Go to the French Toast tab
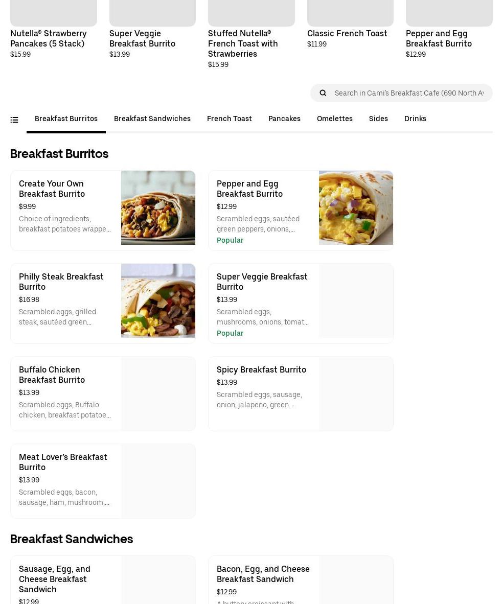The image size is (503, 604). (230, 119)
